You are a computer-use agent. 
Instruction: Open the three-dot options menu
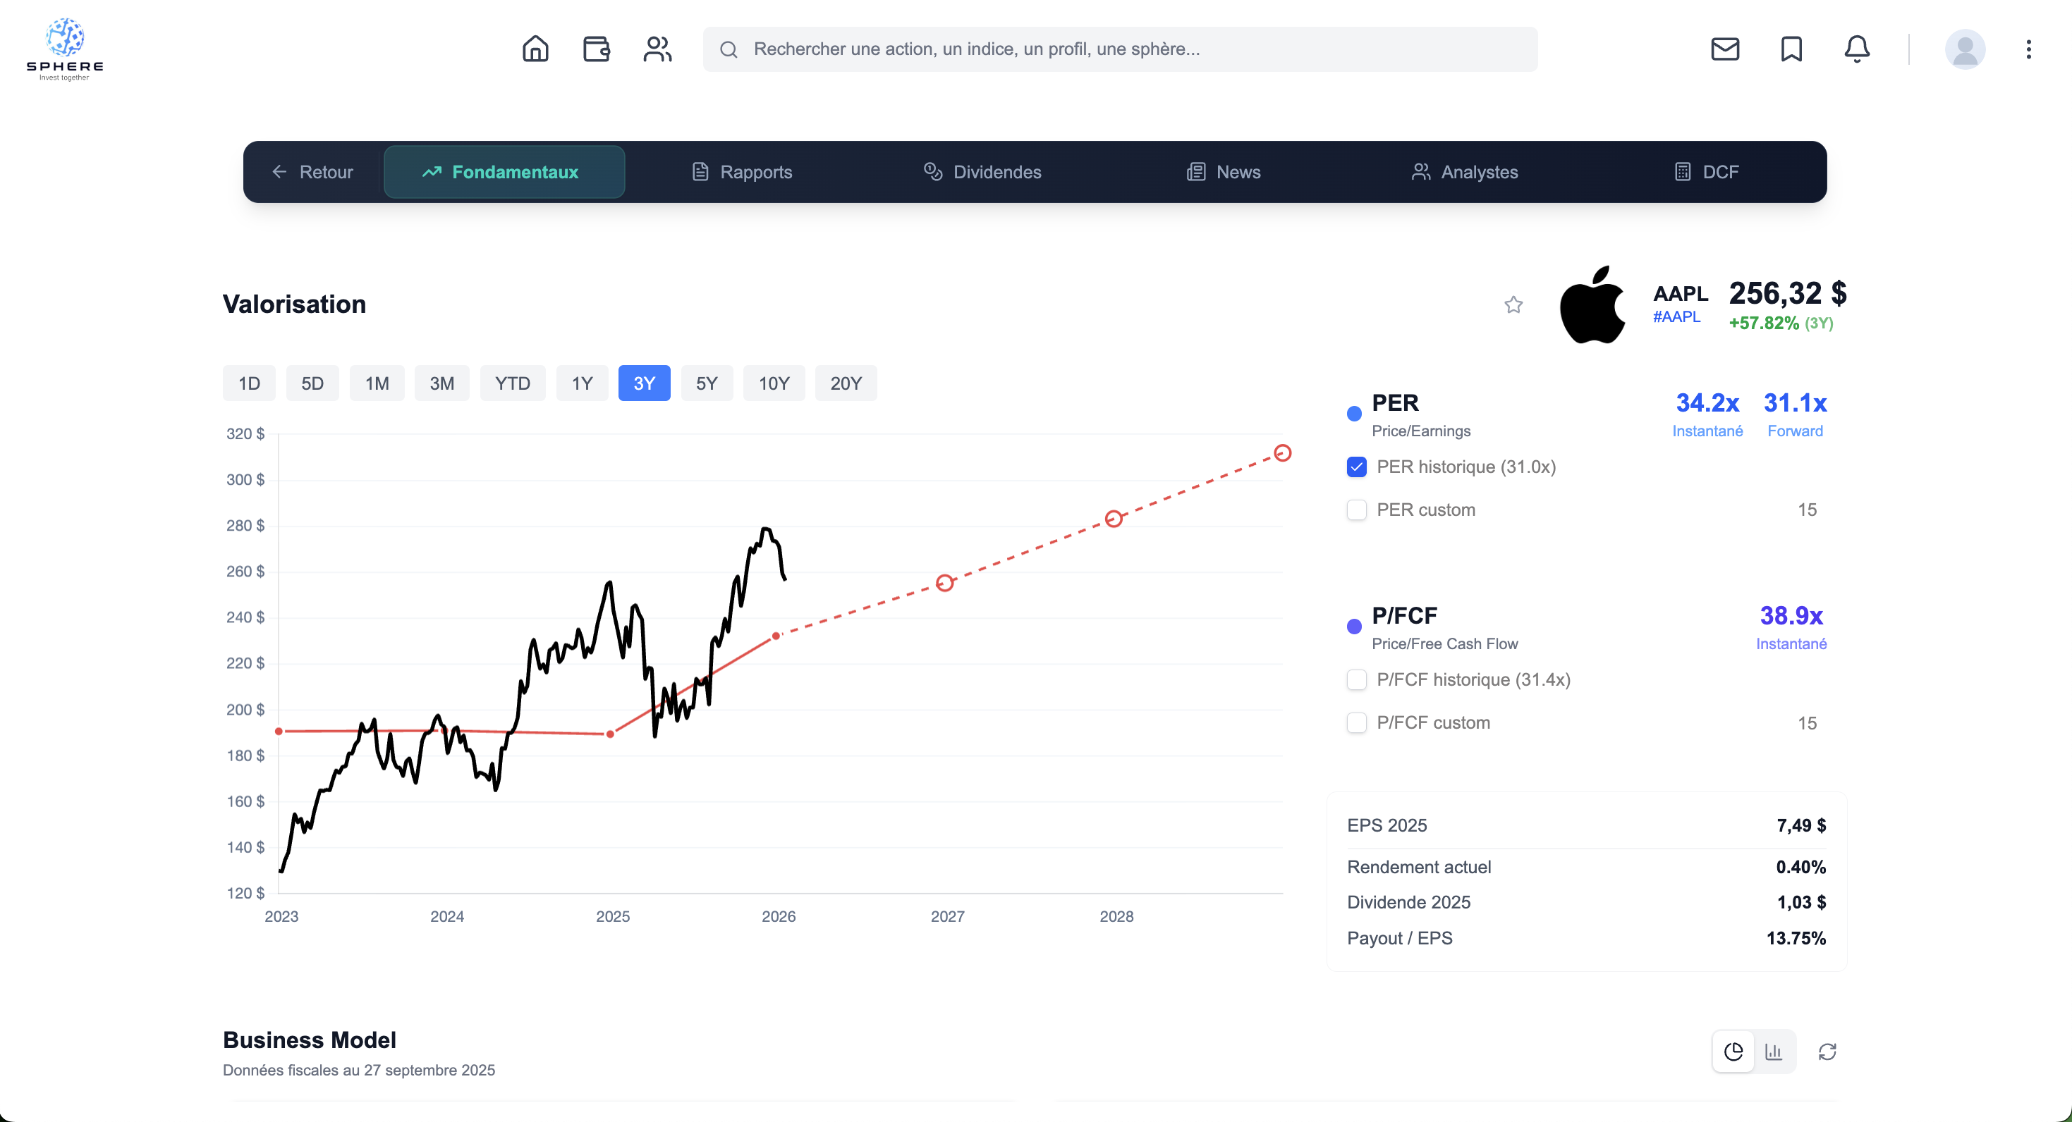pos(2028,49)
